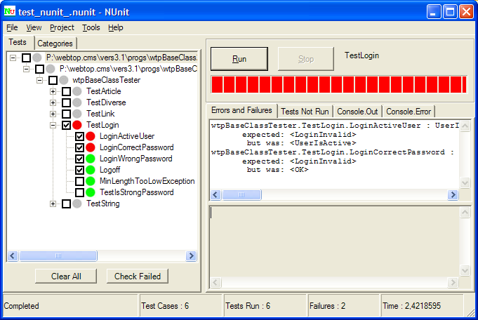
Task: Uncheck the LoginCorrectPassword checkbox
Action: (x=79, y=147)
